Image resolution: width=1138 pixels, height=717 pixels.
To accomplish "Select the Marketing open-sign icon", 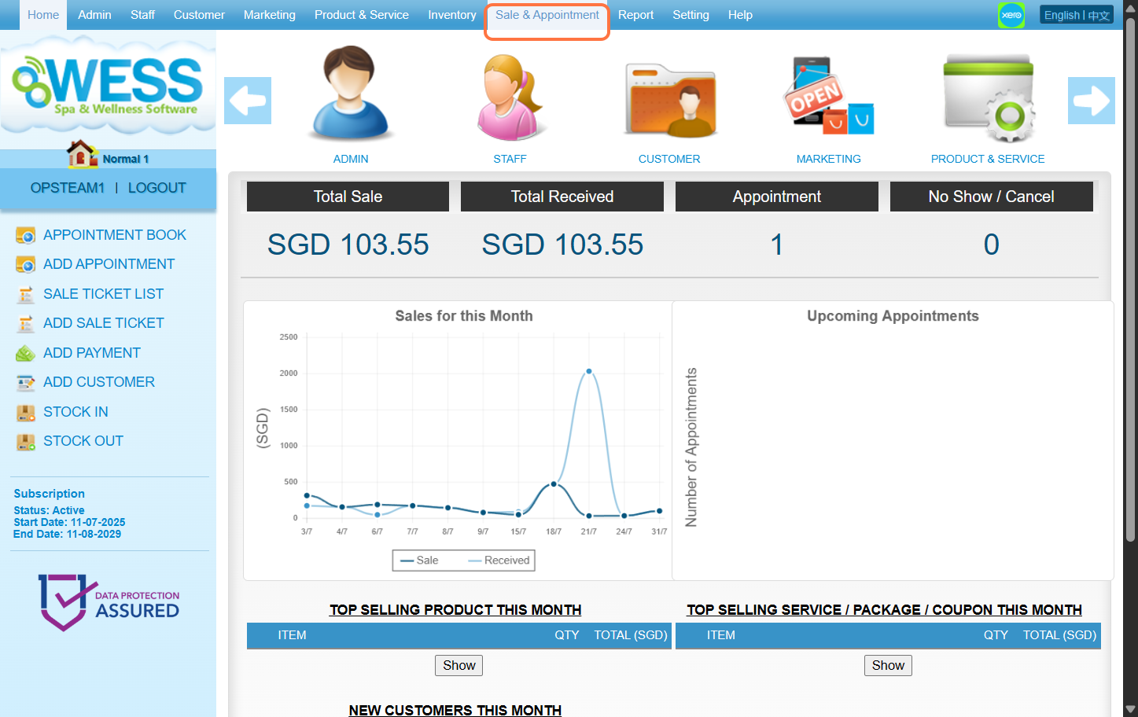I will coord(828,96).
